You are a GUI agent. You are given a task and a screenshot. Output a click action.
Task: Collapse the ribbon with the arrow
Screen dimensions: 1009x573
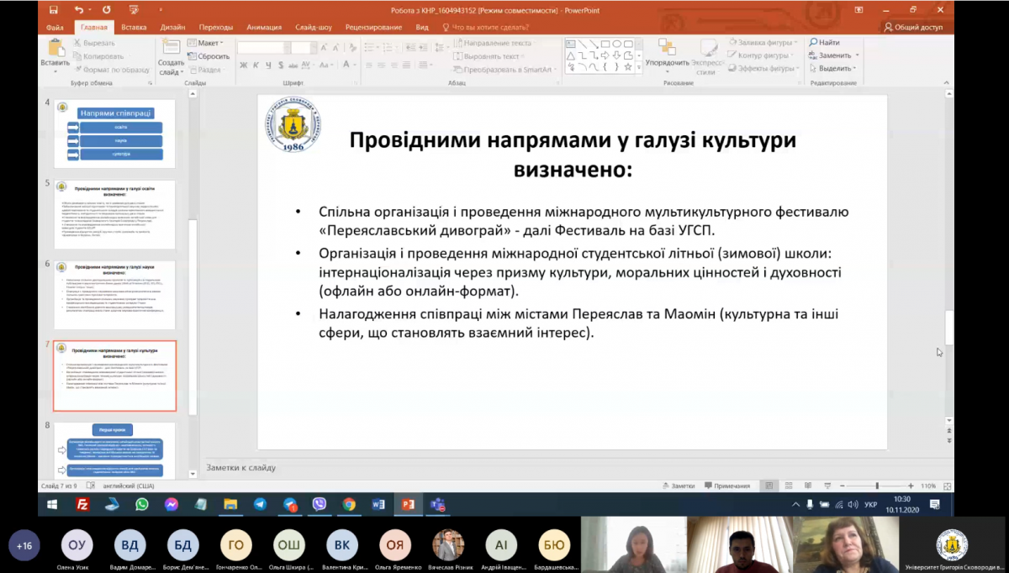point(948,83)
